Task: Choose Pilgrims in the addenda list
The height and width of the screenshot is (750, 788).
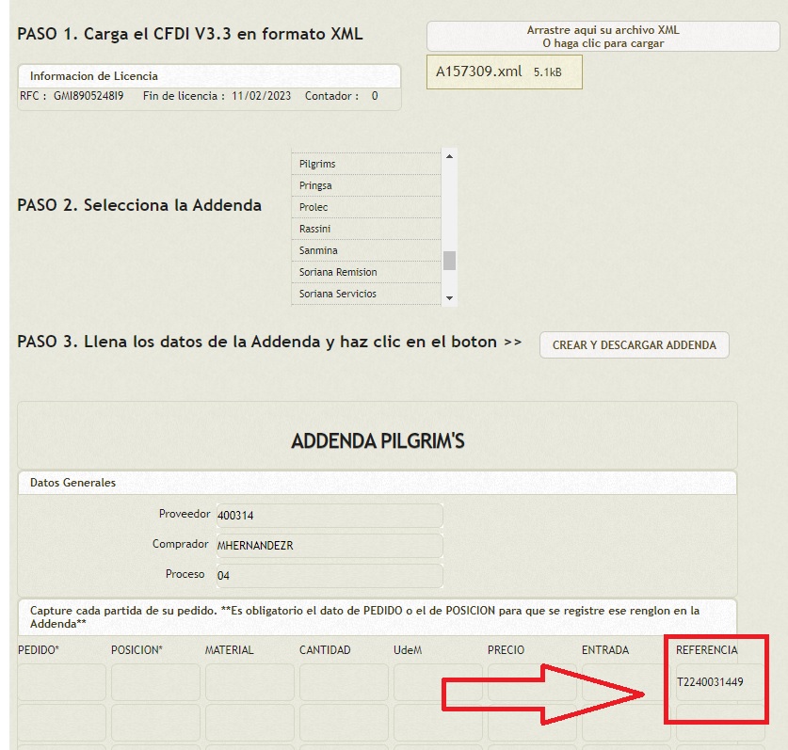Action: coord(366,164)
